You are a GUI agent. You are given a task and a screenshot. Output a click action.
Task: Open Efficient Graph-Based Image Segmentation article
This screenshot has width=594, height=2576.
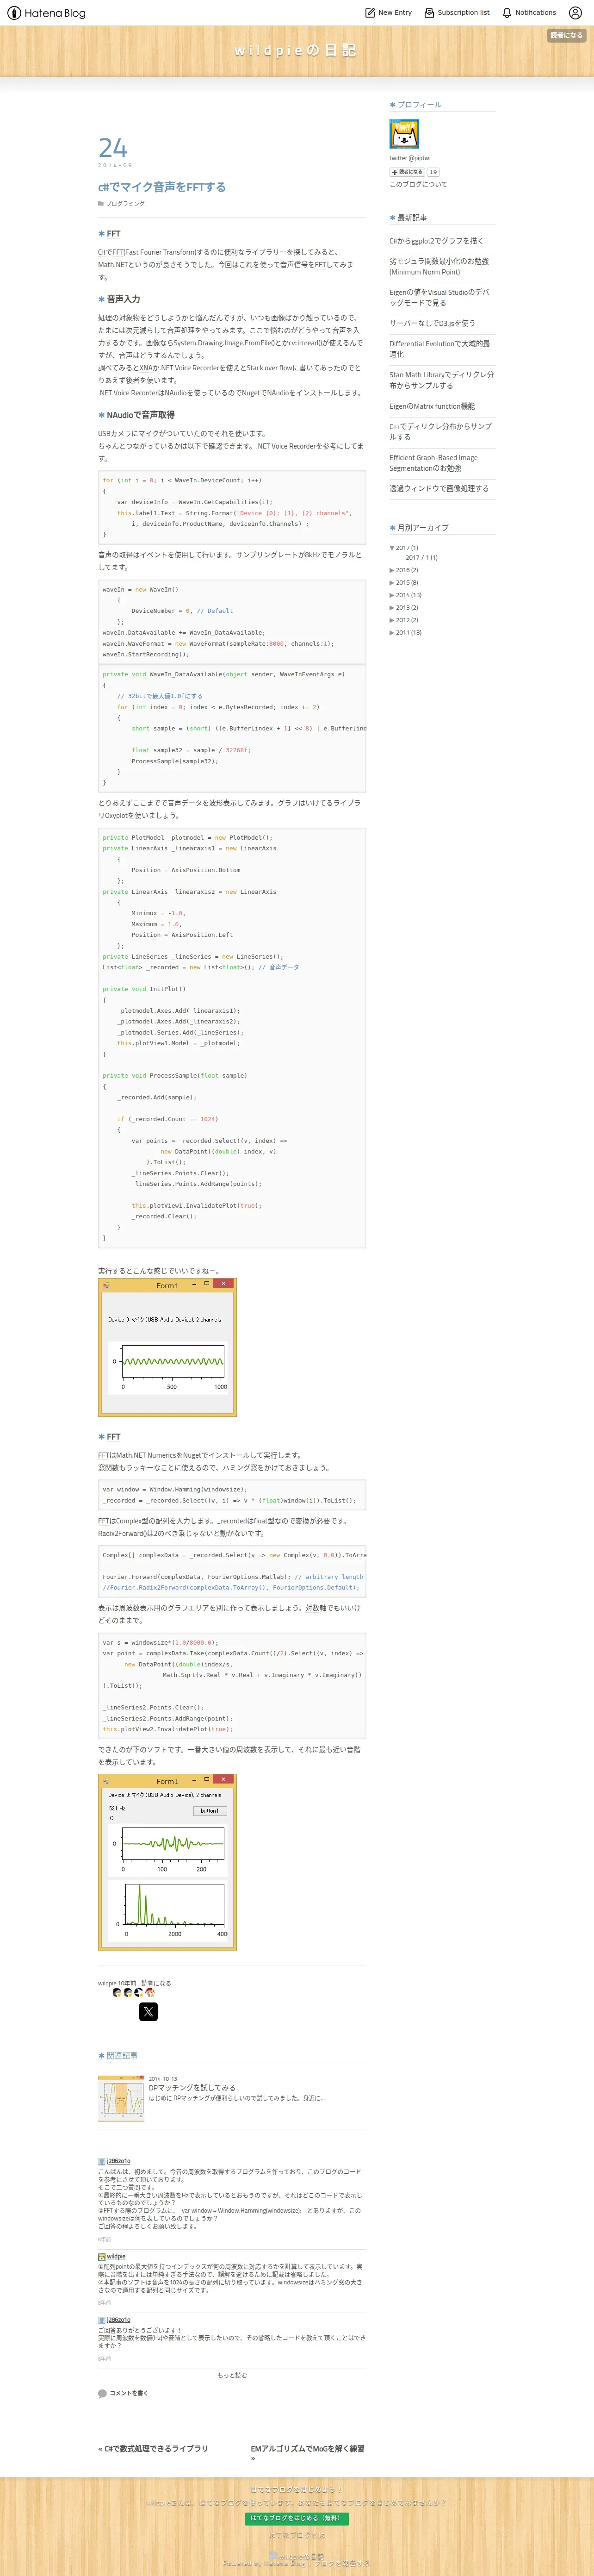(x=433, y=463)
